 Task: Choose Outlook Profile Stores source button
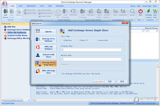click(46, 56)
